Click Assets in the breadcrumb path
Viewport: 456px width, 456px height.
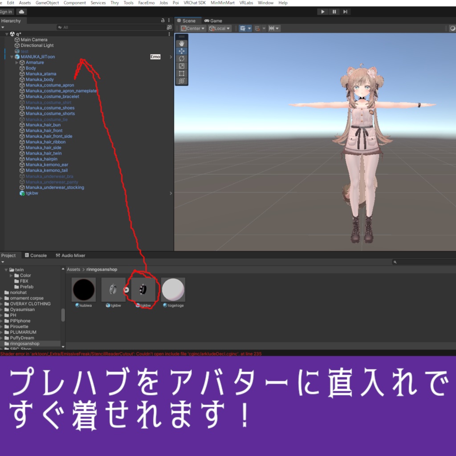tap(73, 269)
